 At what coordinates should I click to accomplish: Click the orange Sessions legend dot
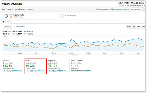(x=25, y=34)
